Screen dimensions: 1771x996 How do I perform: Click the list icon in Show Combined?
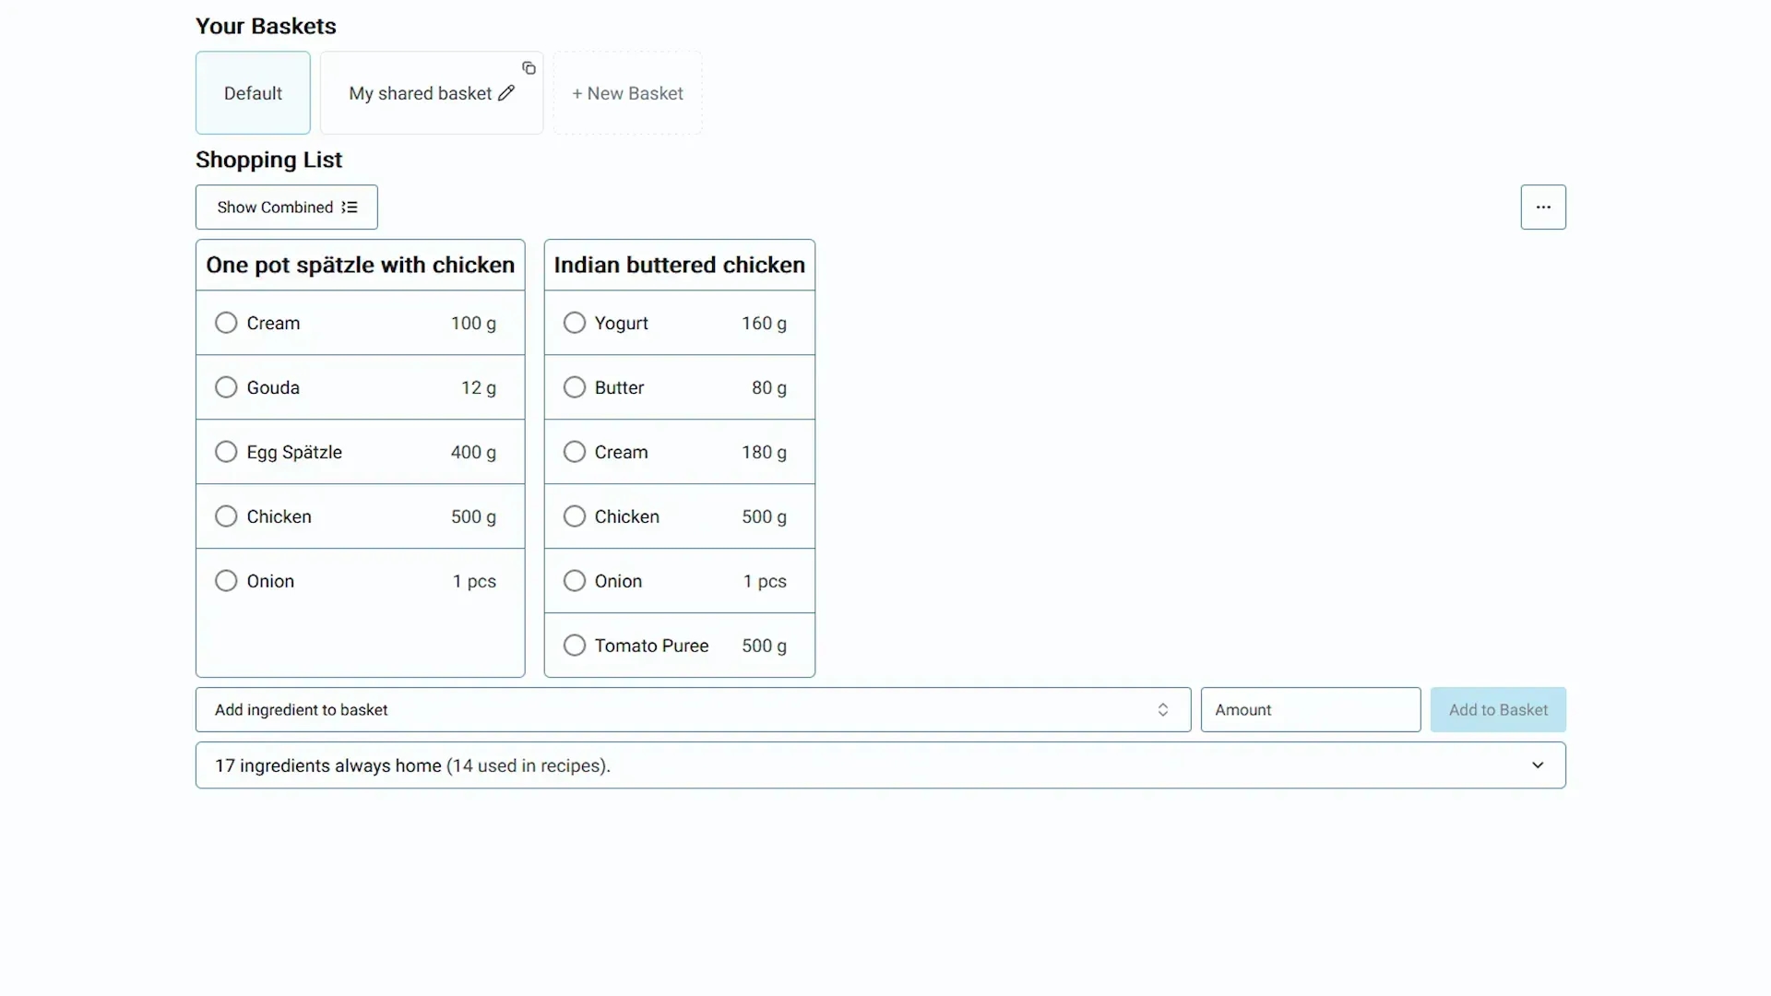350,207
